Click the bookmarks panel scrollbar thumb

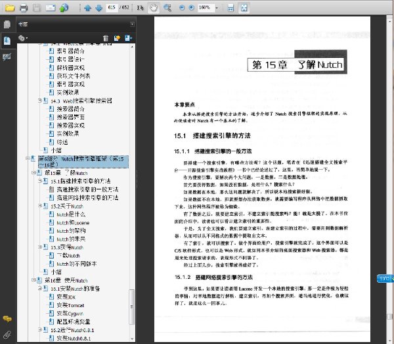[132, 307]
